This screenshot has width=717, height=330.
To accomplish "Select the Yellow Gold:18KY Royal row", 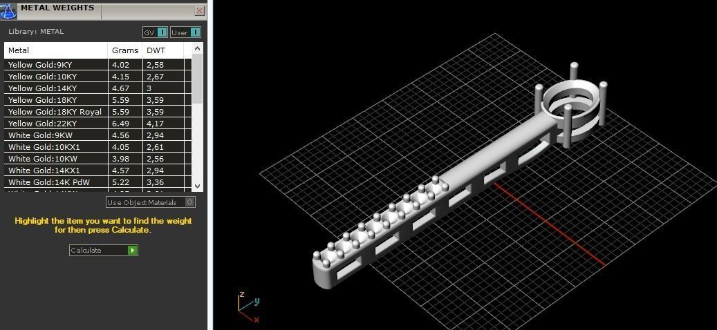I will pos(98,112).
